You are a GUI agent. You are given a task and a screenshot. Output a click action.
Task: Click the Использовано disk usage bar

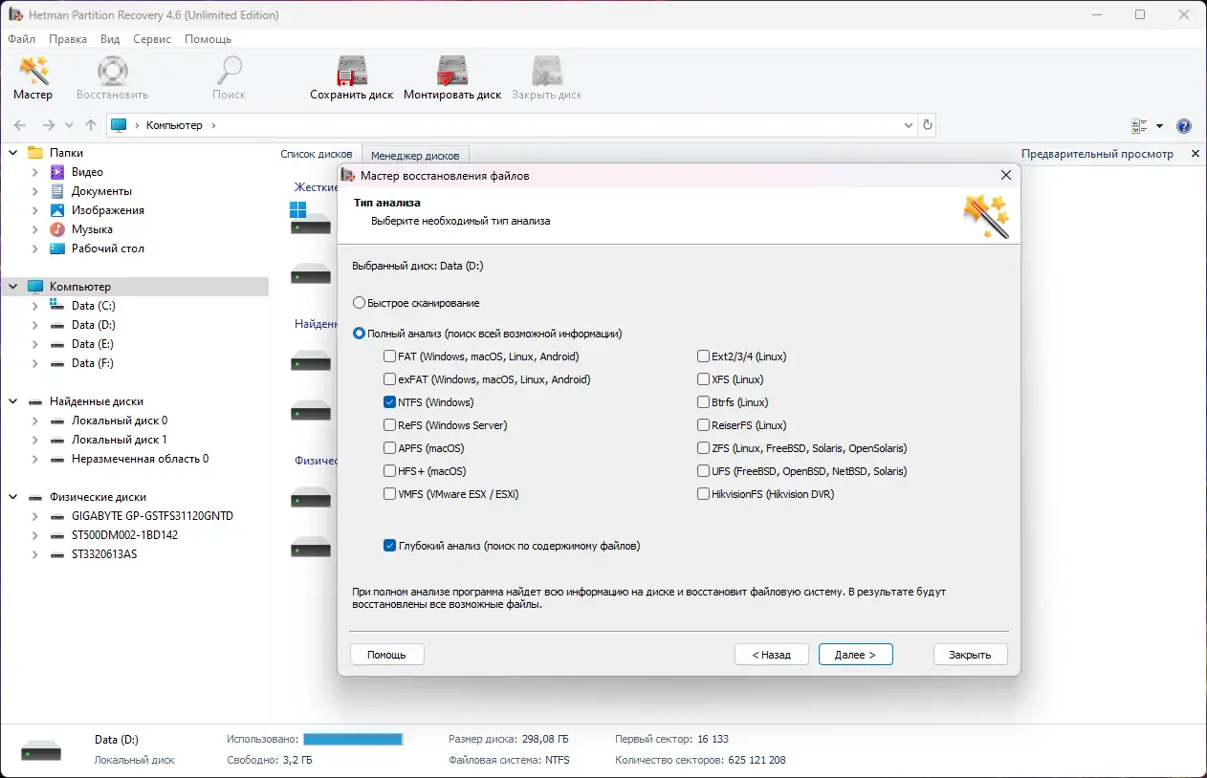353,739
